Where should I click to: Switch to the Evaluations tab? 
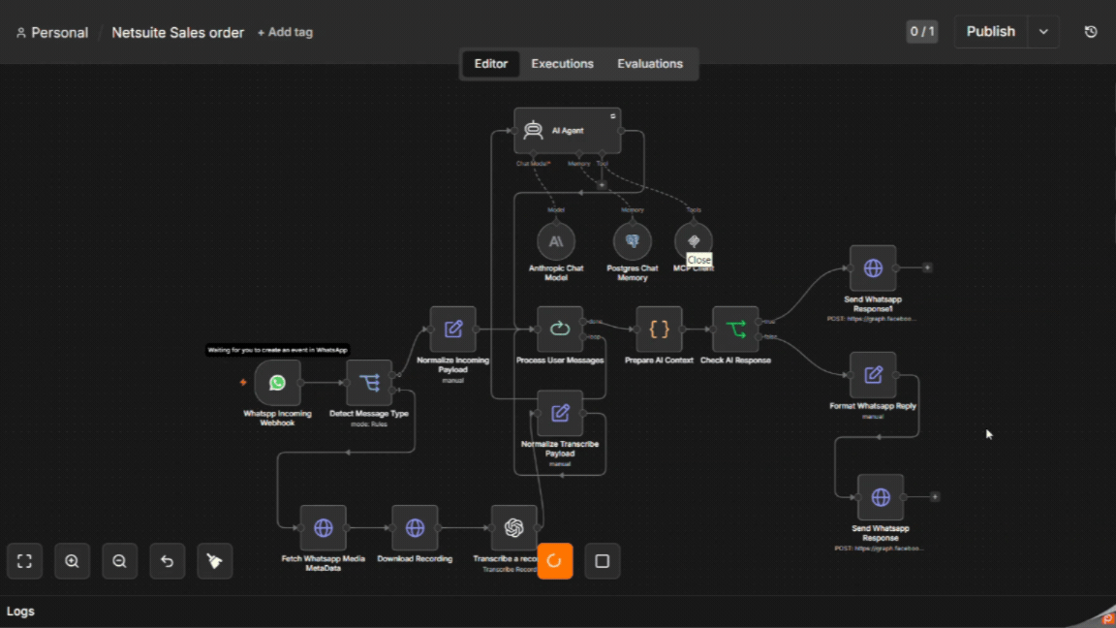[x=650, y=64]
